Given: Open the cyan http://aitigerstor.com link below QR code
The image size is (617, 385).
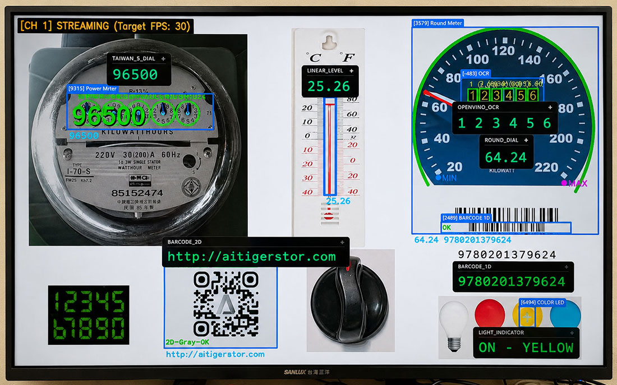Looking at the screenshot, I should (x=215, y=354).
